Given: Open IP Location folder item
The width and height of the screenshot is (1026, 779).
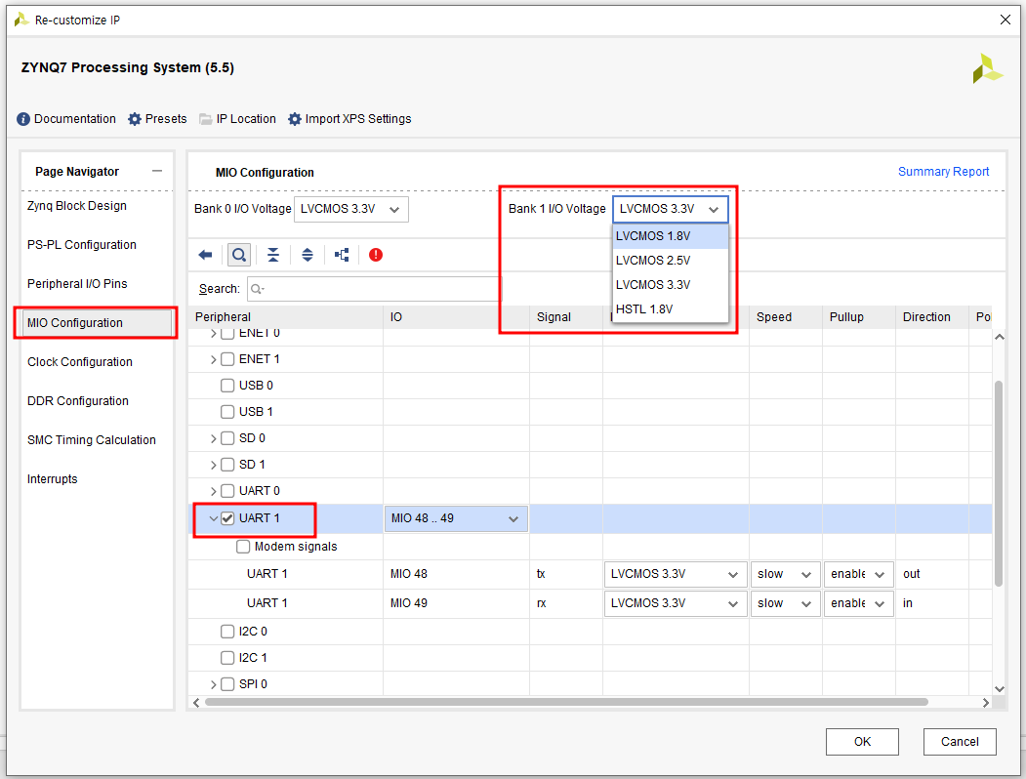Looking at the screenshot, I should pyautogui.click(x=237, y=119).
